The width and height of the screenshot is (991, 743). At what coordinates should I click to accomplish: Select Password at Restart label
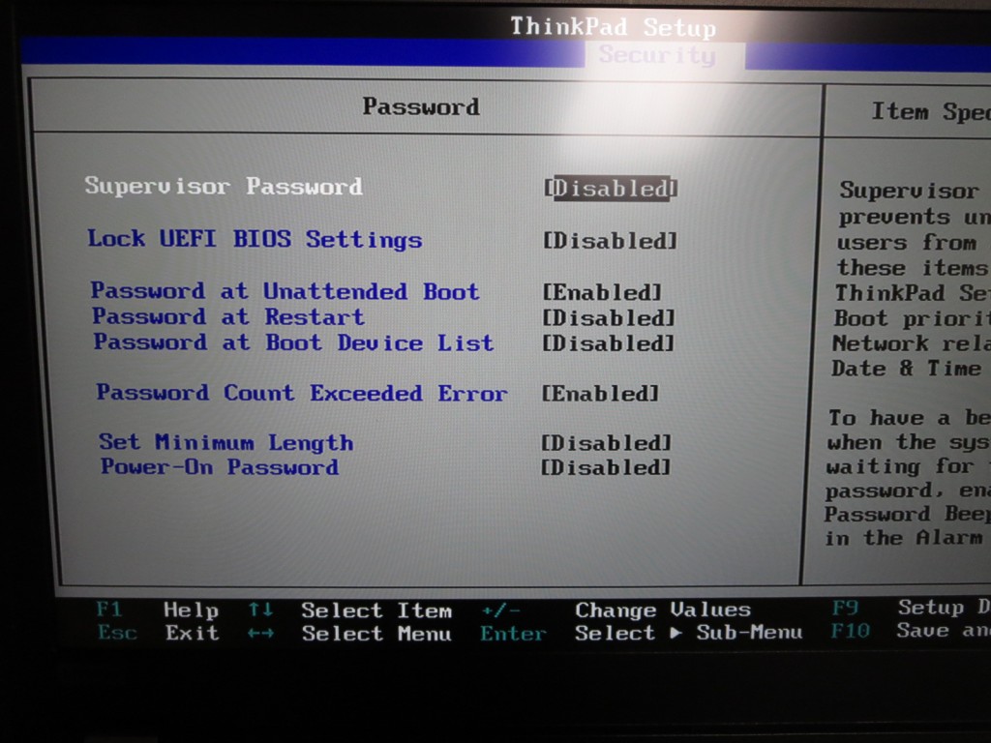228,316
